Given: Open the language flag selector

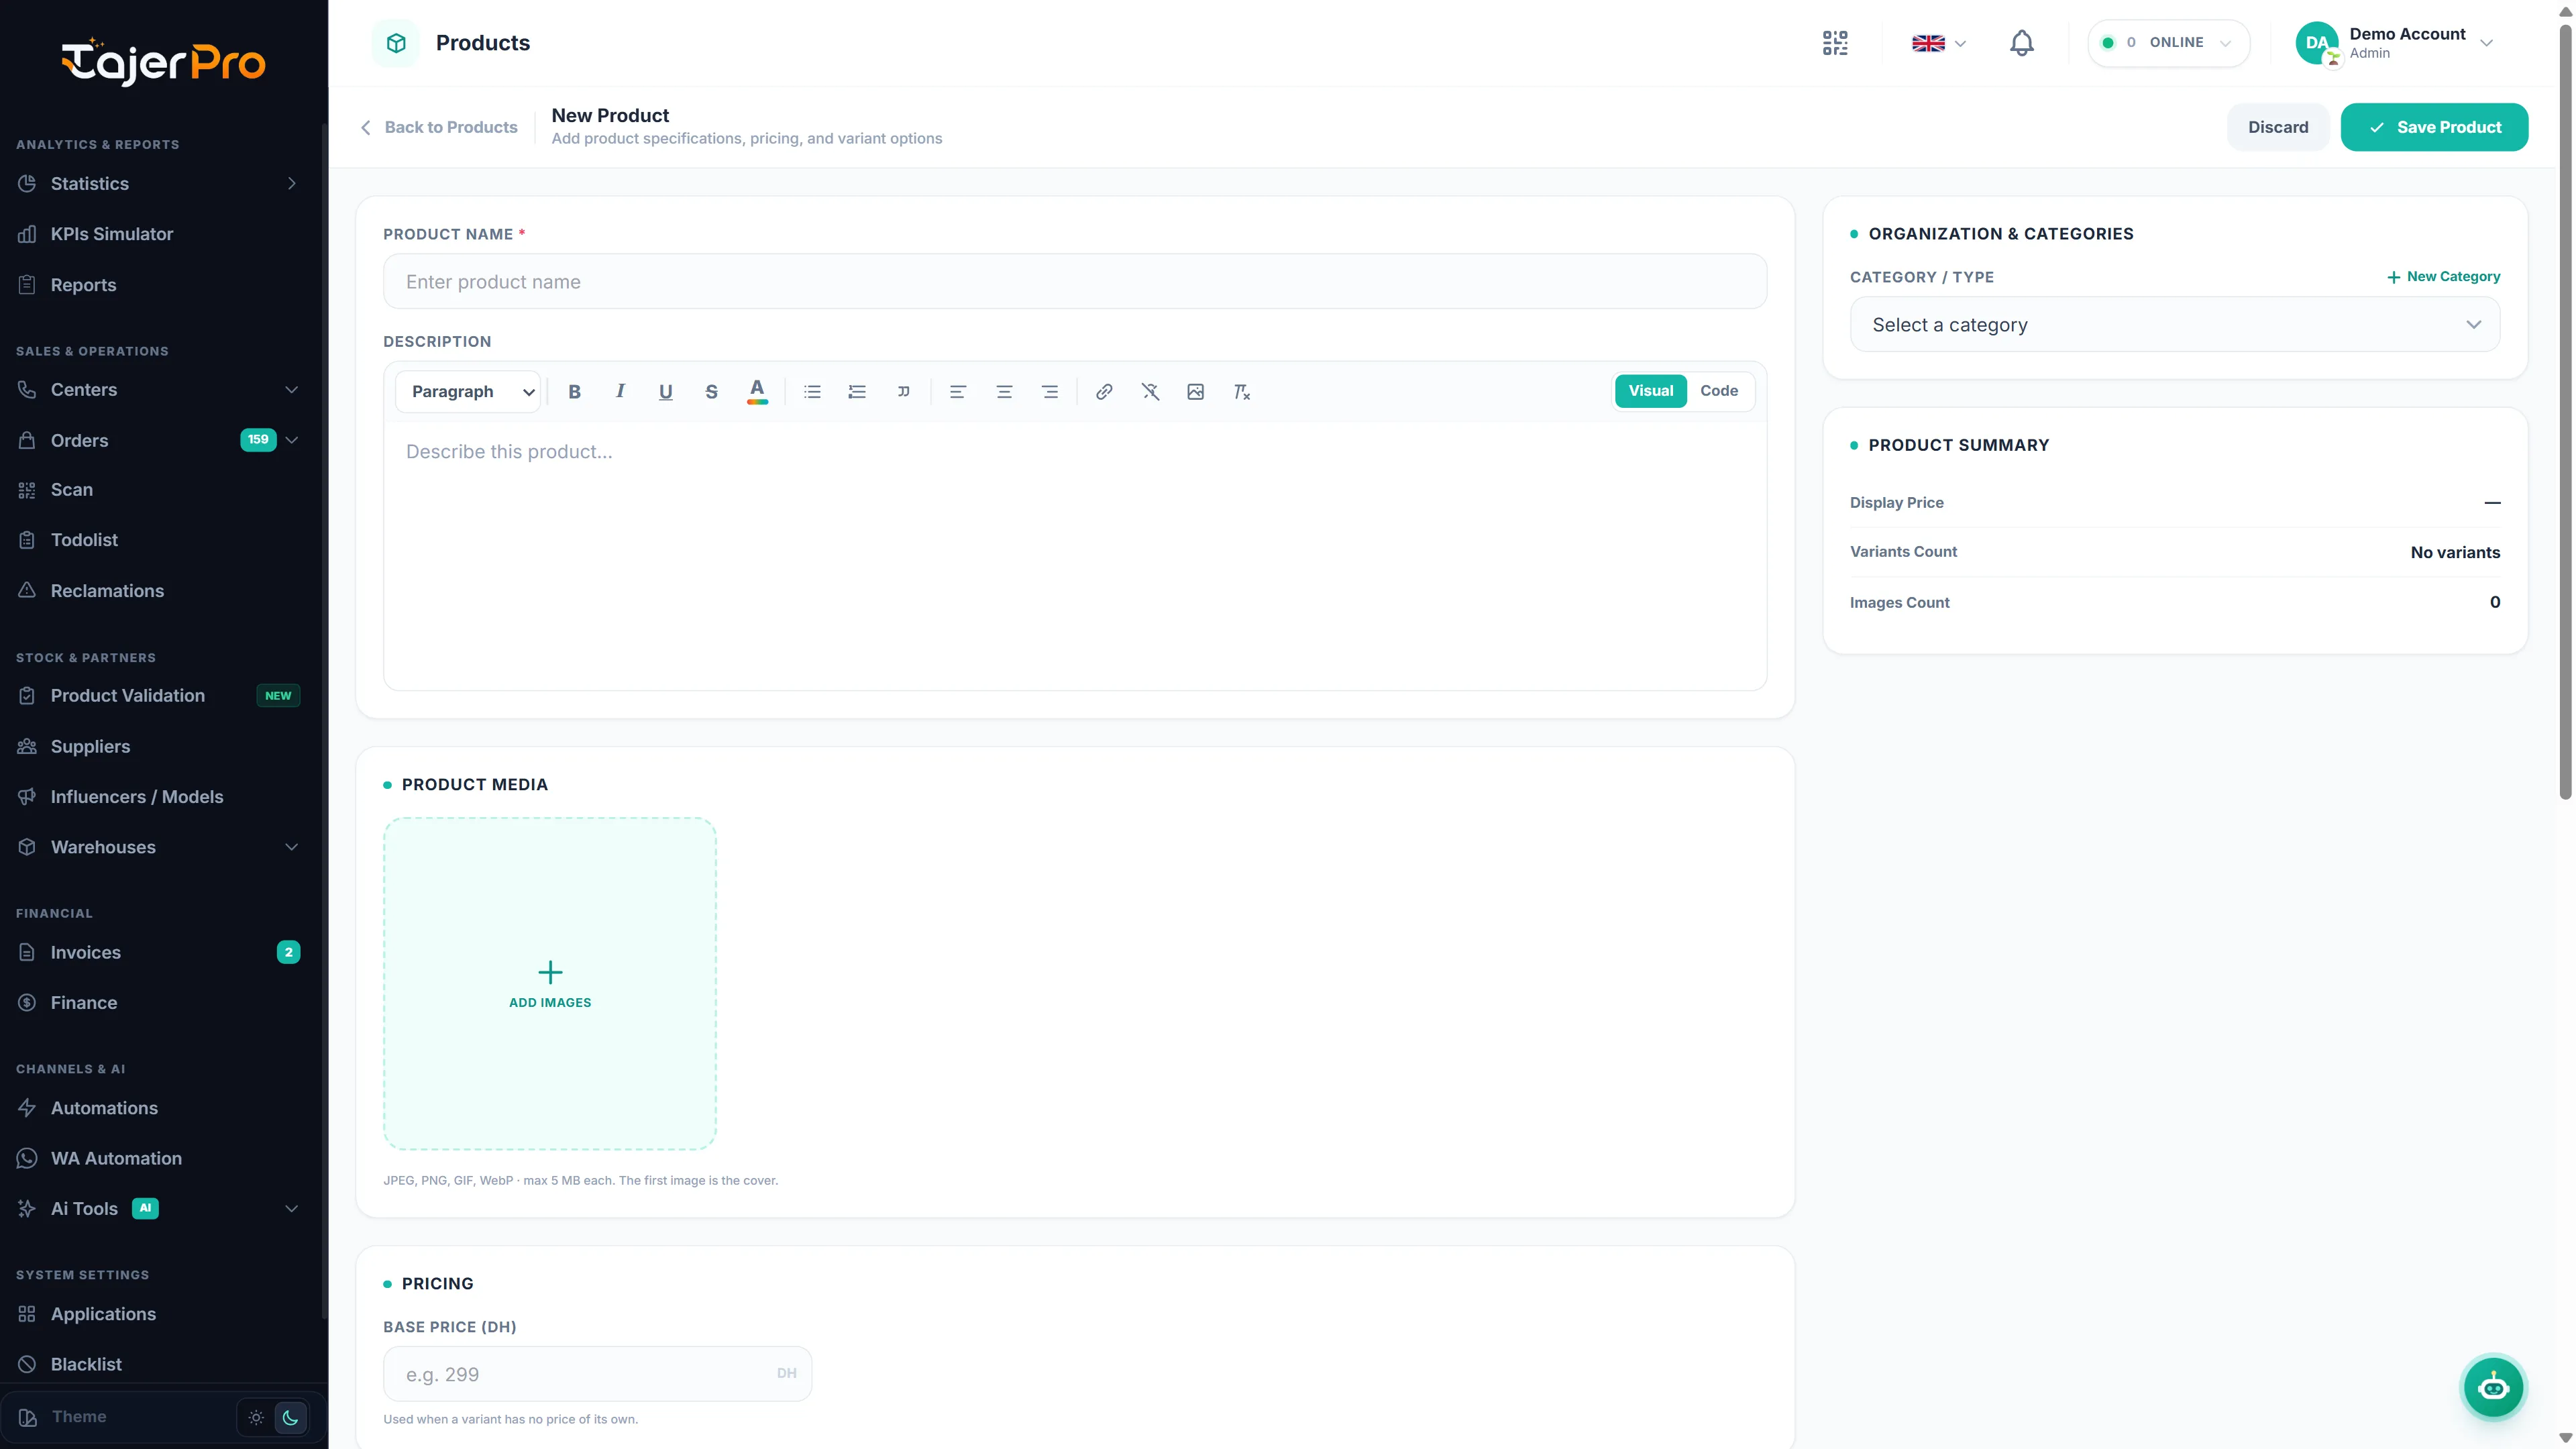Looking at the screenshot, I should (x=1938, y=43).
